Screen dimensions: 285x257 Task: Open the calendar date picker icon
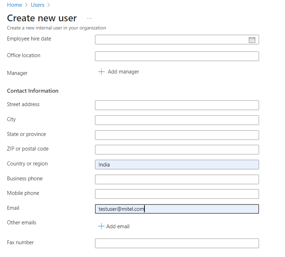point(252,40)
